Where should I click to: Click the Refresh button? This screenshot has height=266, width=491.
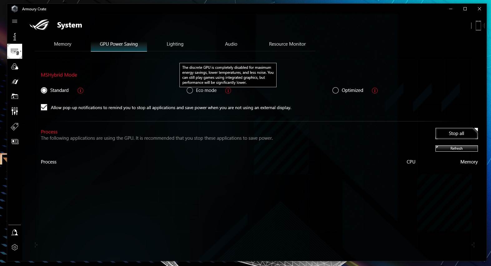click(x=456, y=148)
